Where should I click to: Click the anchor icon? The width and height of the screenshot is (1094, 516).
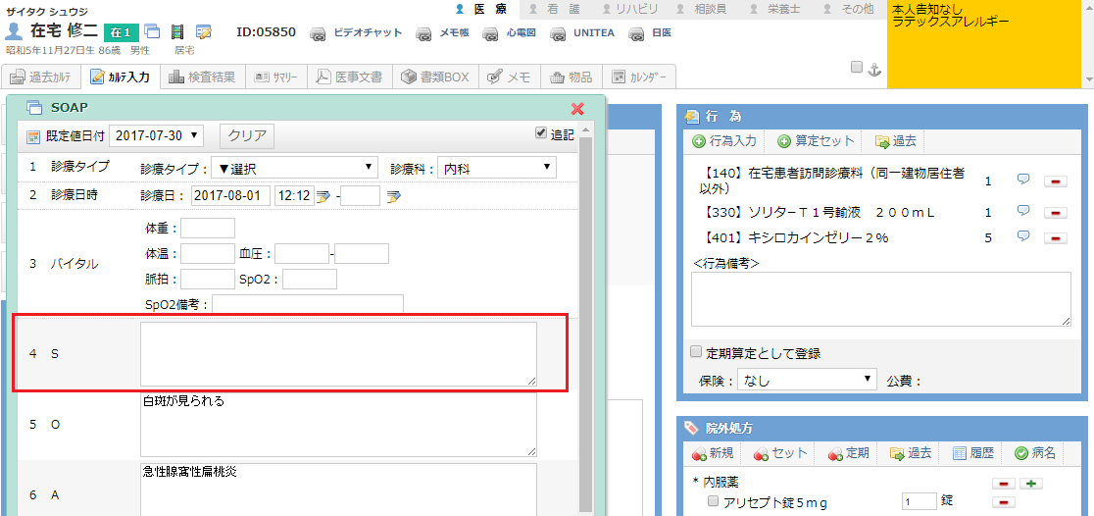coord(874,69)
